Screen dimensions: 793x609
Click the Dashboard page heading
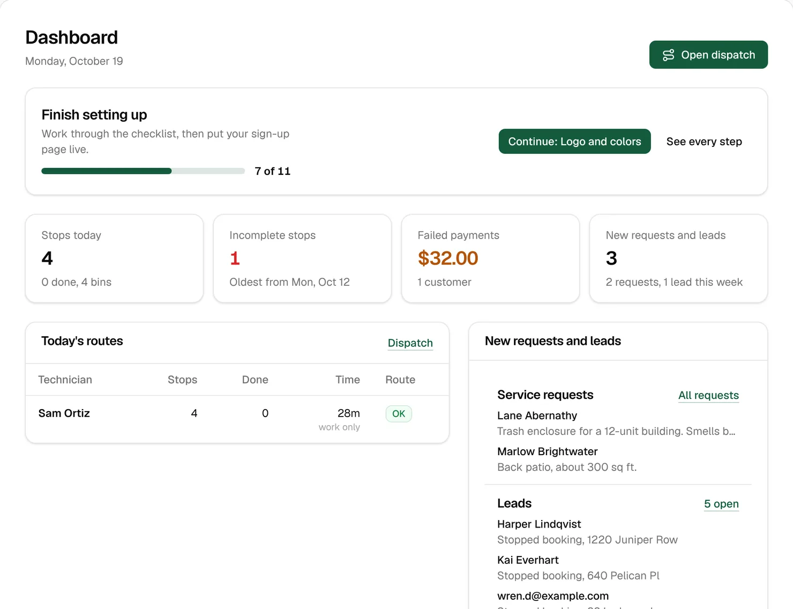pyautogui.click(x=72, y=38)
